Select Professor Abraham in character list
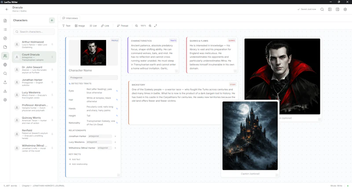Screen dimensions: 352x189 tap(34, 108)
